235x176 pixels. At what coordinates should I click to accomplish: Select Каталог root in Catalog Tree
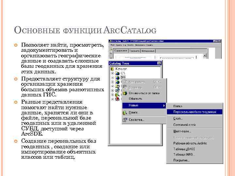click(x=121, y=69)
